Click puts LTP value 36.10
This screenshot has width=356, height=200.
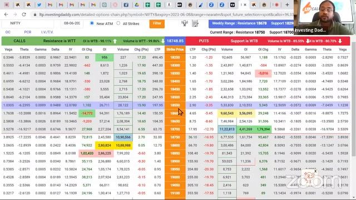pyautogui.click(x=192, y=137)
